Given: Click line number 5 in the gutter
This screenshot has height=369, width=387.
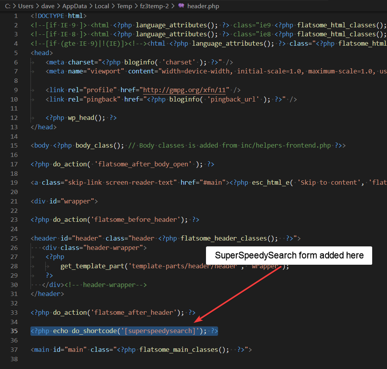Looking at the screenshot, I should click(x=16, y=53).
